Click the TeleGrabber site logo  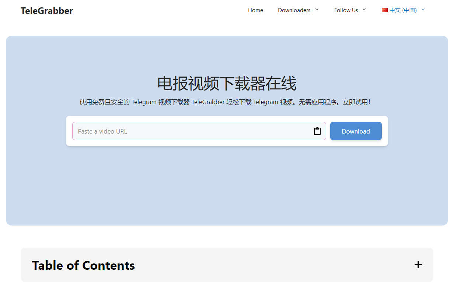(47, 11)
